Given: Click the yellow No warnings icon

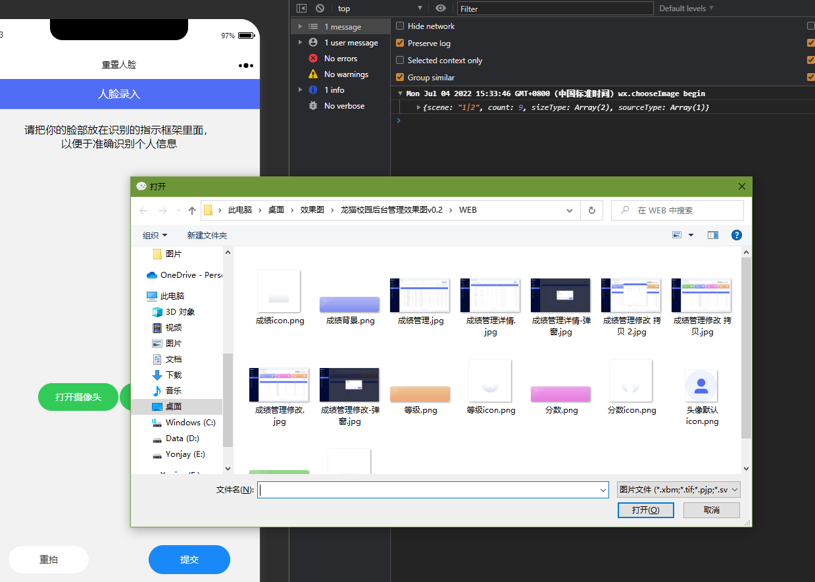Looking at the screenshot, I should pyautogui.click(x=312, y=74).
